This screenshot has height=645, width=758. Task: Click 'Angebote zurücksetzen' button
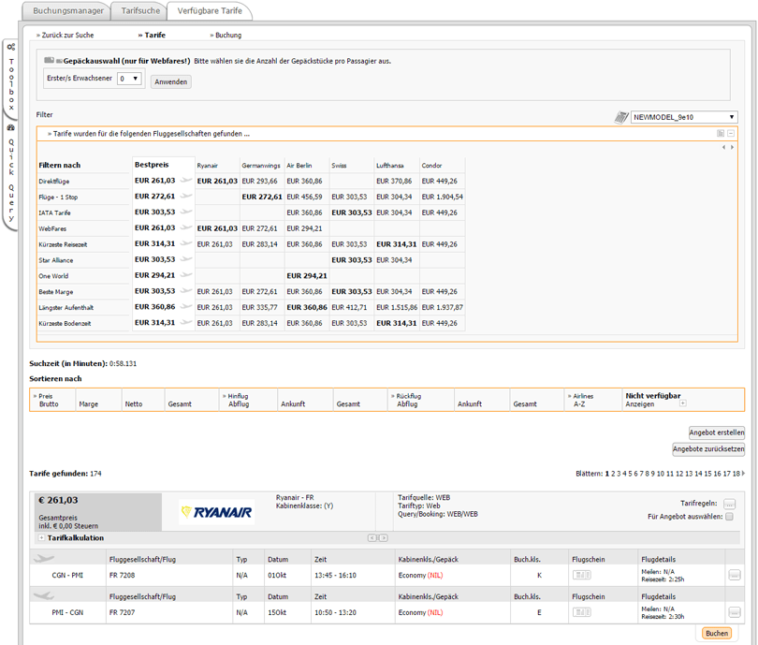tap(708, 448)
